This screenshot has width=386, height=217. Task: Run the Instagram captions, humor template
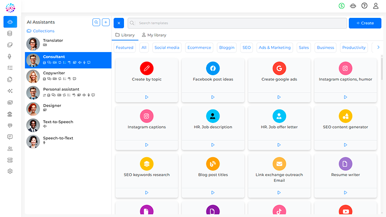point(345,97)
